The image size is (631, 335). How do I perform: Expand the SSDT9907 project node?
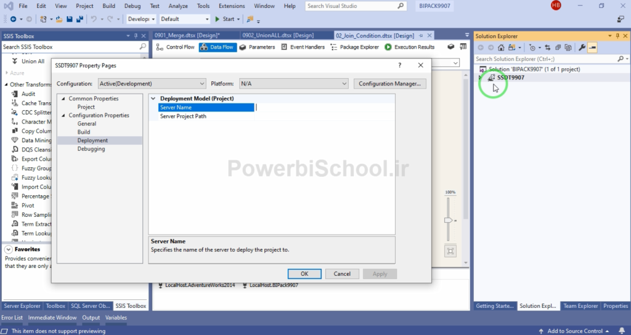[480, 78]
